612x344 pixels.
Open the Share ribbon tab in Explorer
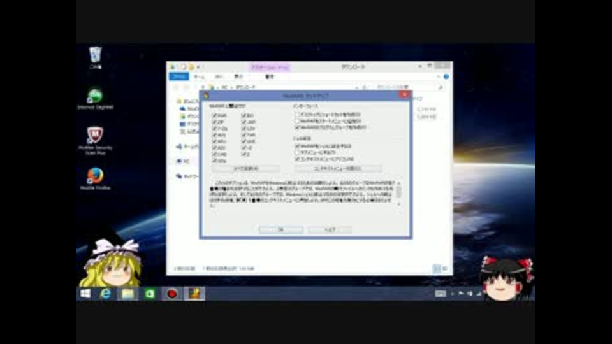pos(219,76)
